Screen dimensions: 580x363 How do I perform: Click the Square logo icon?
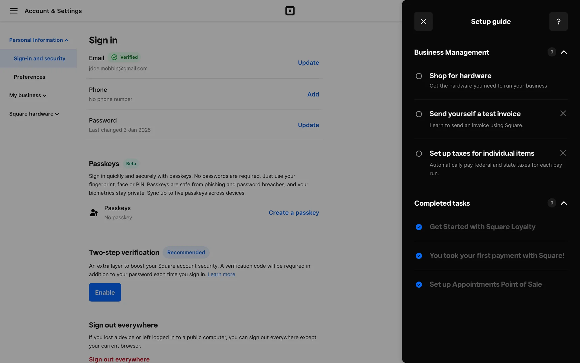(x=290, y=11)
